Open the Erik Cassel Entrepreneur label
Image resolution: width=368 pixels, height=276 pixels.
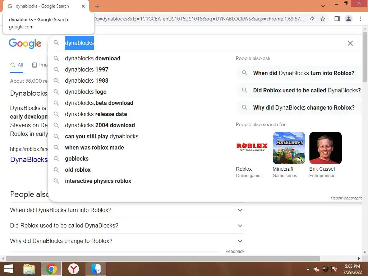322,172
